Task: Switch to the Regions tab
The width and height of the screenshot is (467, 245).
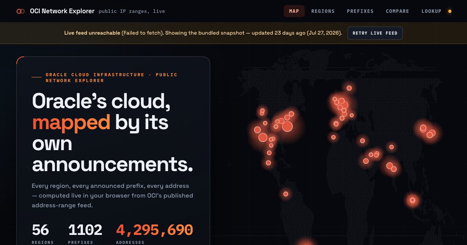Action: click(x=323, y=11)
